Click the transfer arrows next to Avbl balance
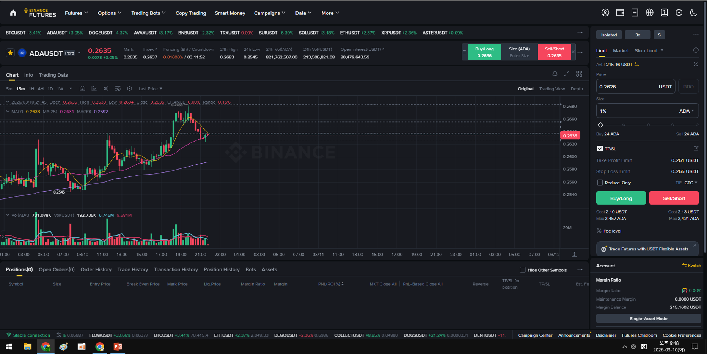Viewport: 707px width, 354px height. pos(637,64)
